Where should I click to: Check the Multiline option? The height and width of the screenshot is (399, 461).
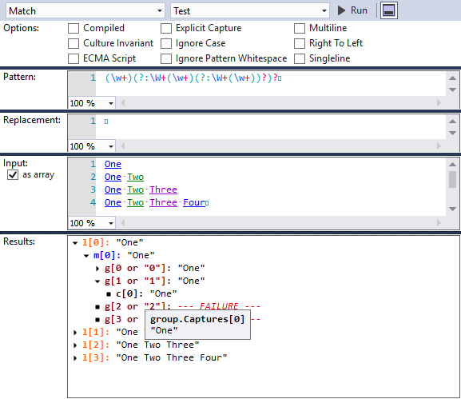300,29
